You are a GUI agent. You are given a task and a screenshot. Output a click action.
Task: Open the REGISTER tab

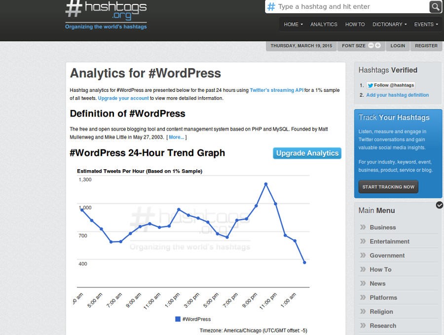coord(426,46)
